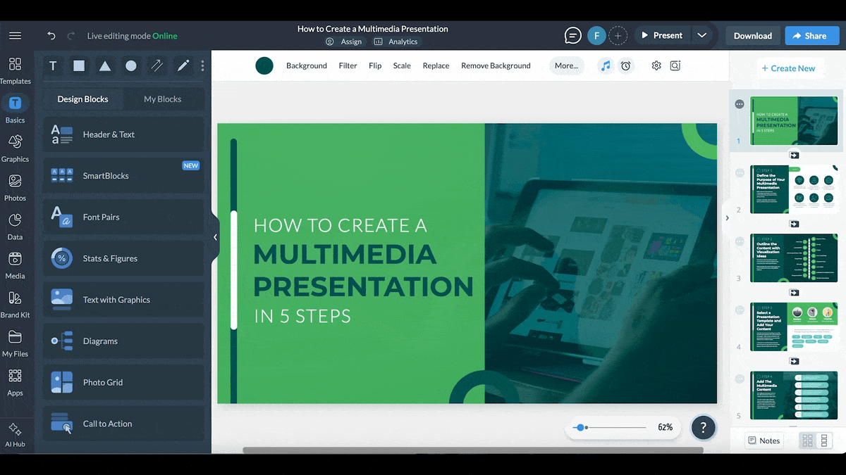846x475 pixels.
Task: Switch to Design Blocks tab
Action: (82, 99)
